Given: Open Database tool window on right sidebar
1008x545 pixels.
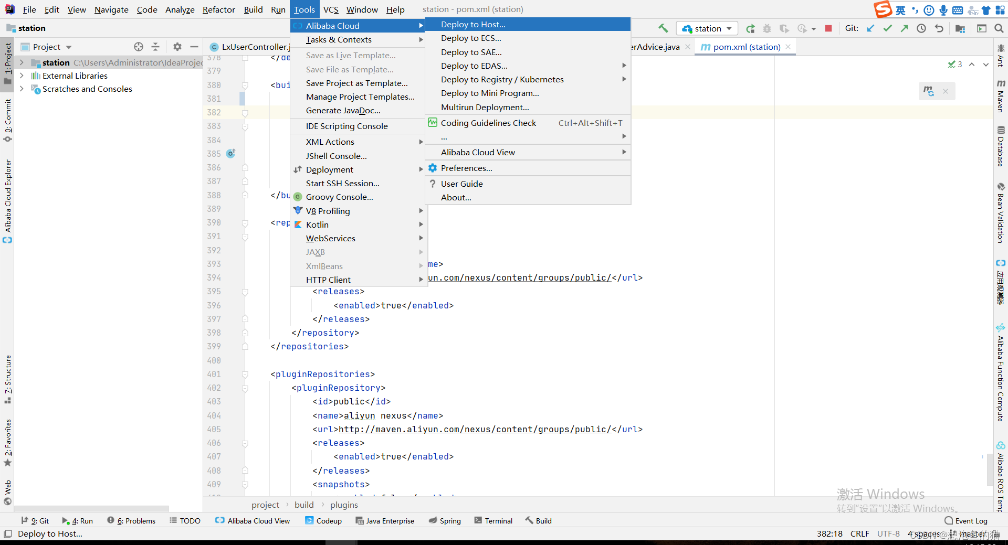Looking at the screenshot, I should [1001, 146].
